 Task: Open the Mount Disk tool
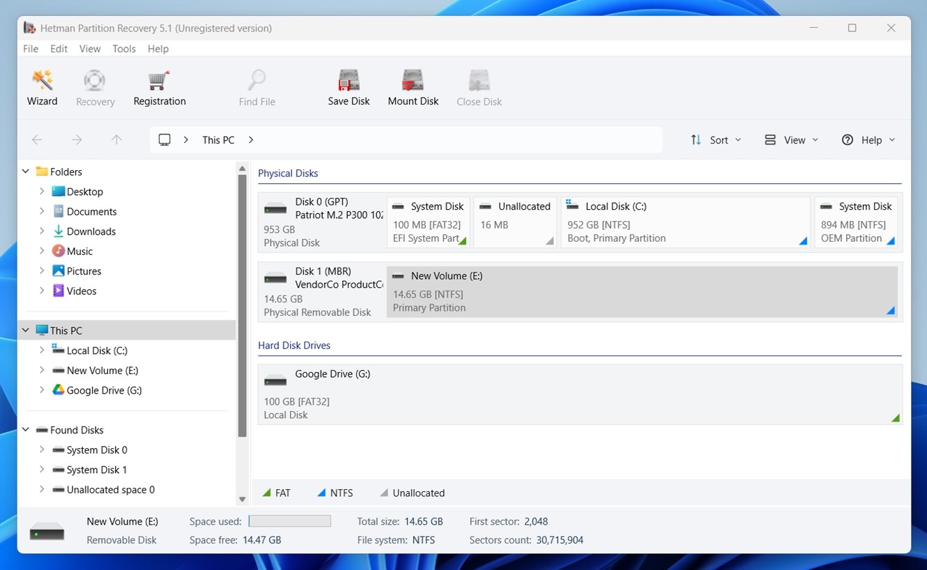413,87
